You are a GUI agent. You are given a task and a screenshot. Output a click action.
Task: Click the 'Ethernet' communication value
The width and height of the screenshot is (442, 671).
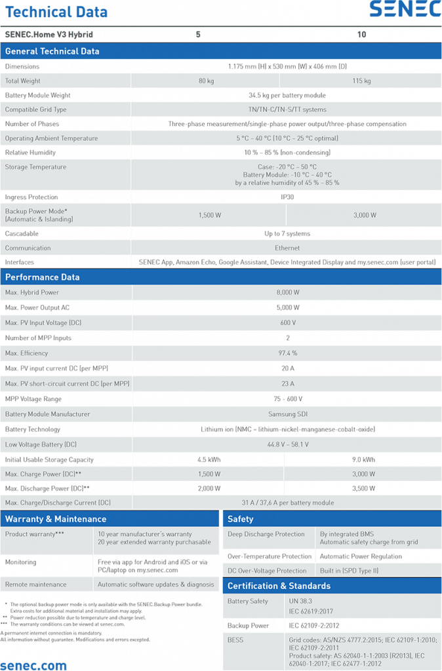click(287, 248)
